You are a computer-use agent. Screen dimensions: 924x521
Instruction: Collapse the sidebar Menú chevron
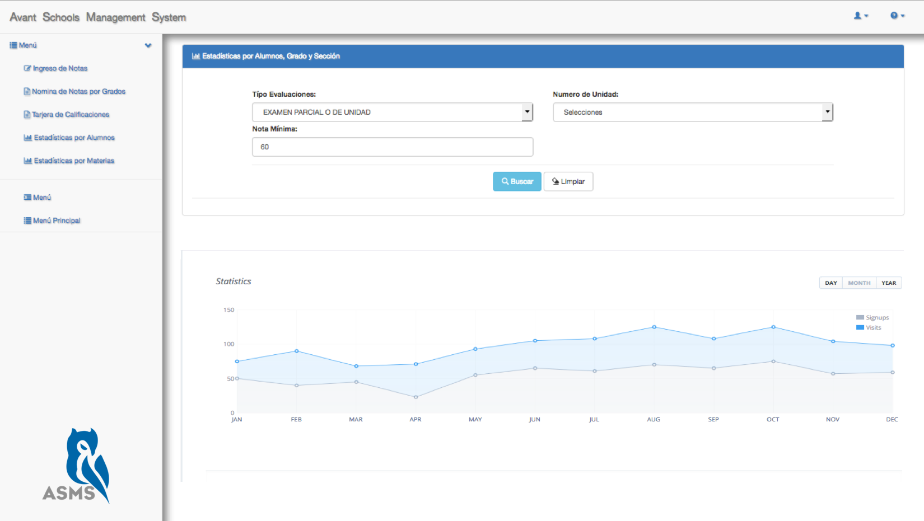point(148,45)
